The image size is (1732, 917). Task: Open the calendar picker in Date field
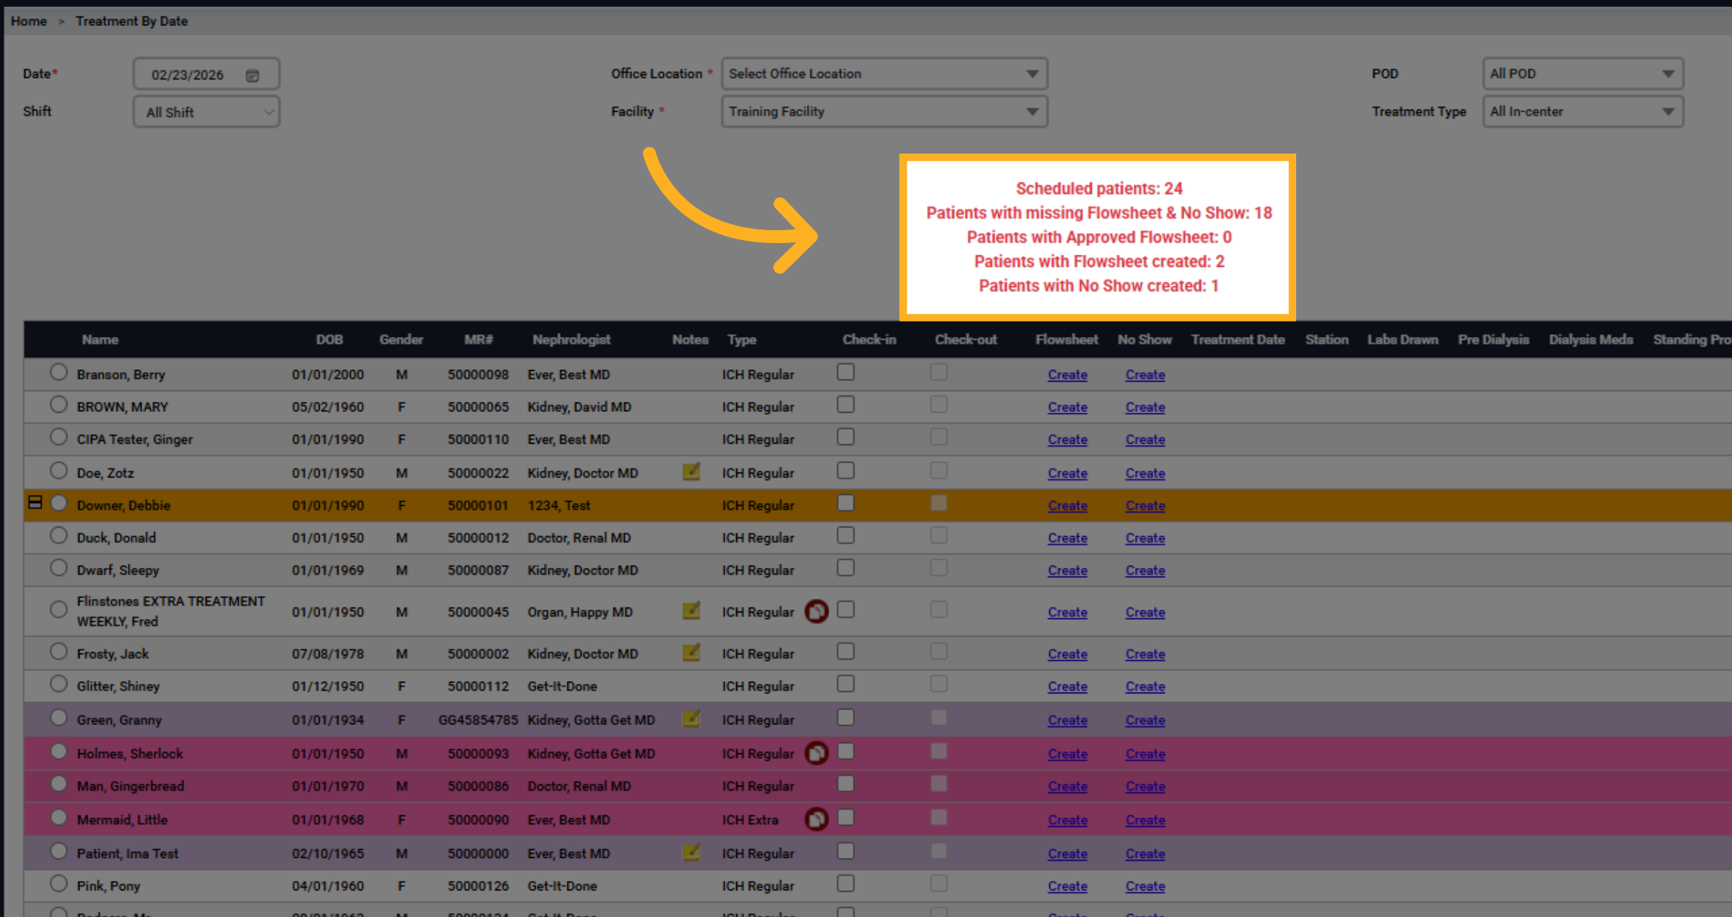tap(252, 75)
